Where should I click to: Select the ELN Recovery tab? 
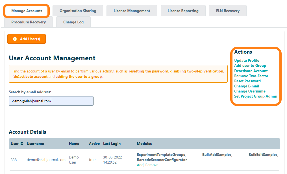[x=228, y=11]
